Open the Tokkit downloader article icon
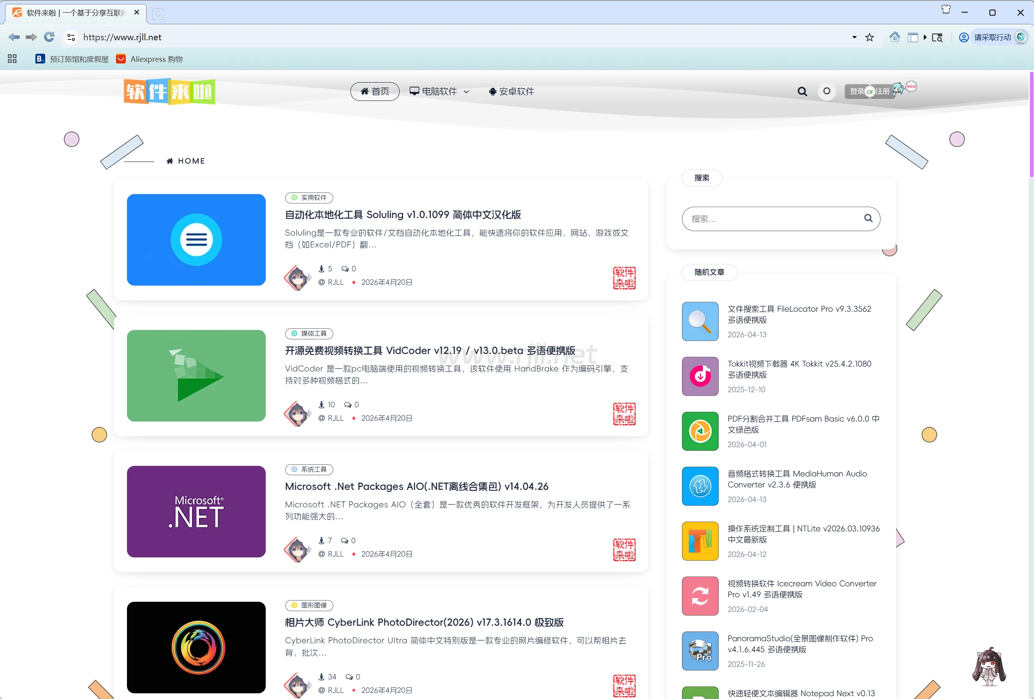Screen dimensions: 1034x699 700,376
